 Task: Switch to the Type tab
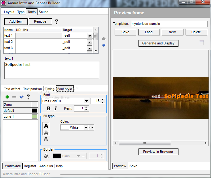click(x=21, y=12)
